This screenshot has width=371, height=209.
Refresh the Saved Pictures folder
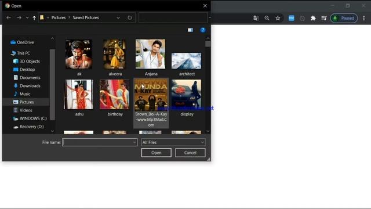point(130,18)
